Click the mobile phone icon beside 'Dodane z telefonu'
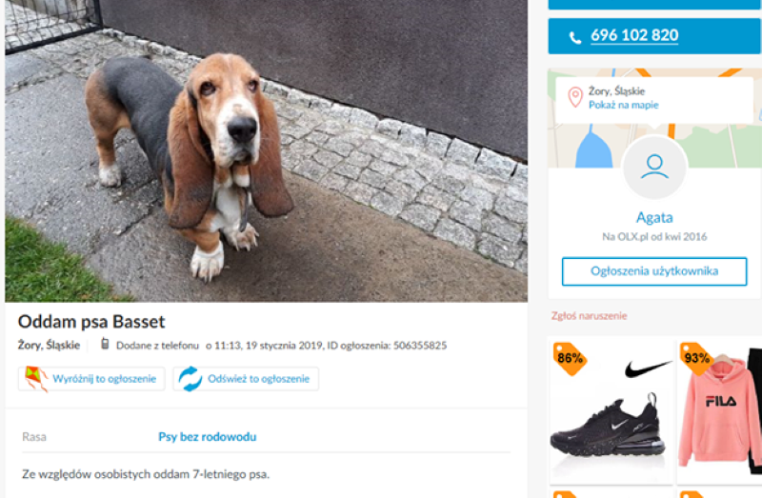 coord(105,345)
